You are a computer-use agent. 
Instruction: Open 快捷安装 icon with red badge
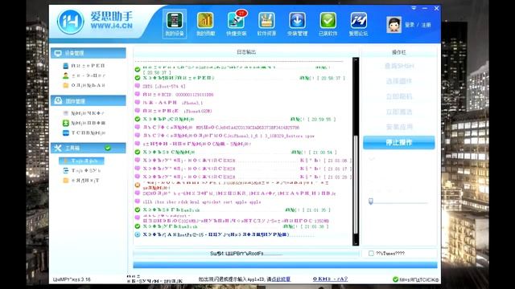[x=236, y=24]
